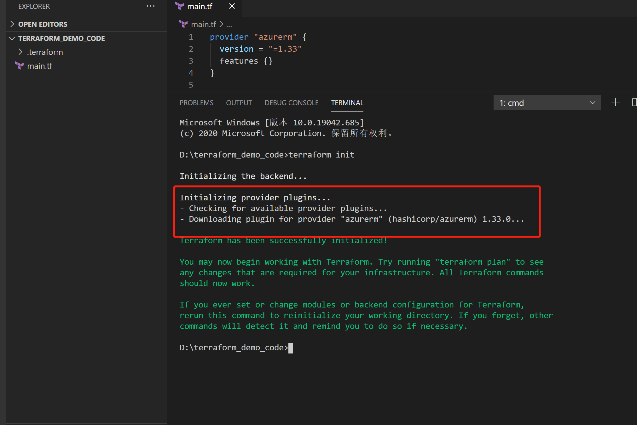
Task: Expand the .terraform folder
Action: 45,52
